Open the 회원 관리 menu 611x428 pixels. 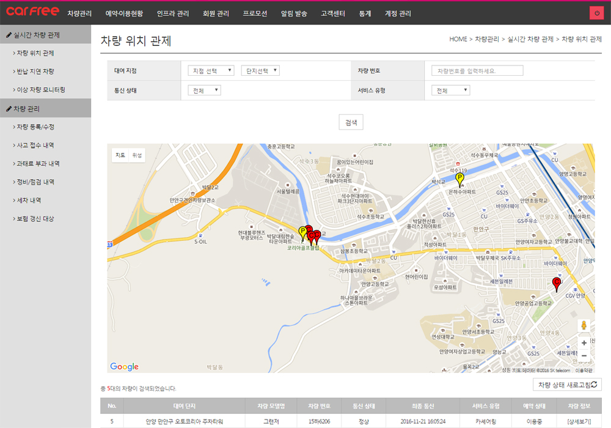pos(216,13)
